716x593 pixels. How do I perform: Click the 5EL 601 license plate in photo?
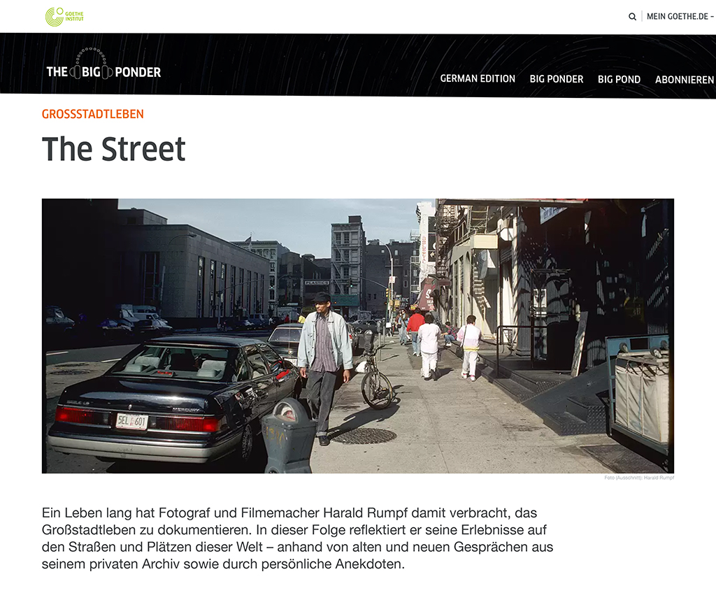click(x=131, y=422)
